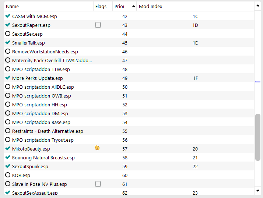Enable RemoveWorkstationNeeds.esp plugin
263x198 pixels.
pyautogui.click(x=8, y=51)
